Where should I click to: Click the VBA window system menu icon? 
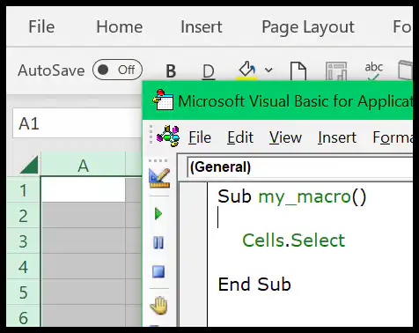[163, 100]
